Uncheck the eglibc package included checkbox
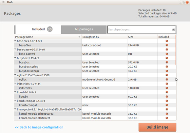Image resolution: width=190 pixels, height=133 pixels. click(x=167, y=80)
